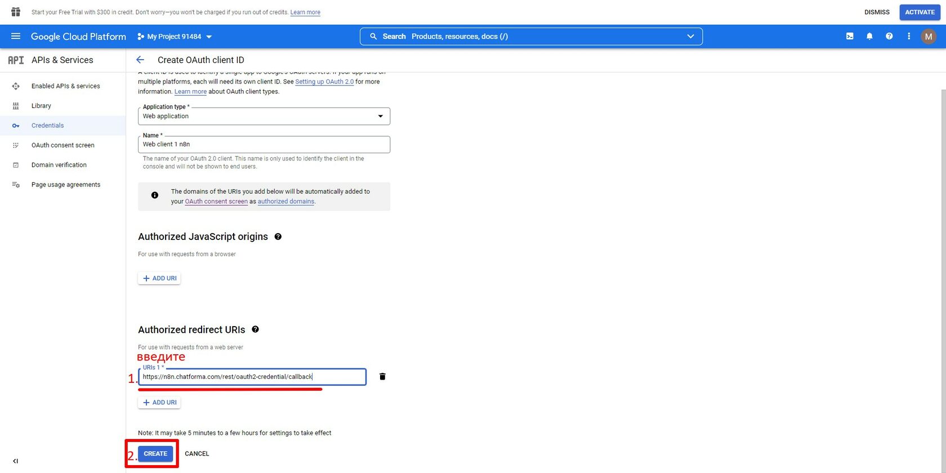This screenshot has width=946, height=473.
Task: Focus the URIs 1 input field
Action: click(x=252, y=377)
